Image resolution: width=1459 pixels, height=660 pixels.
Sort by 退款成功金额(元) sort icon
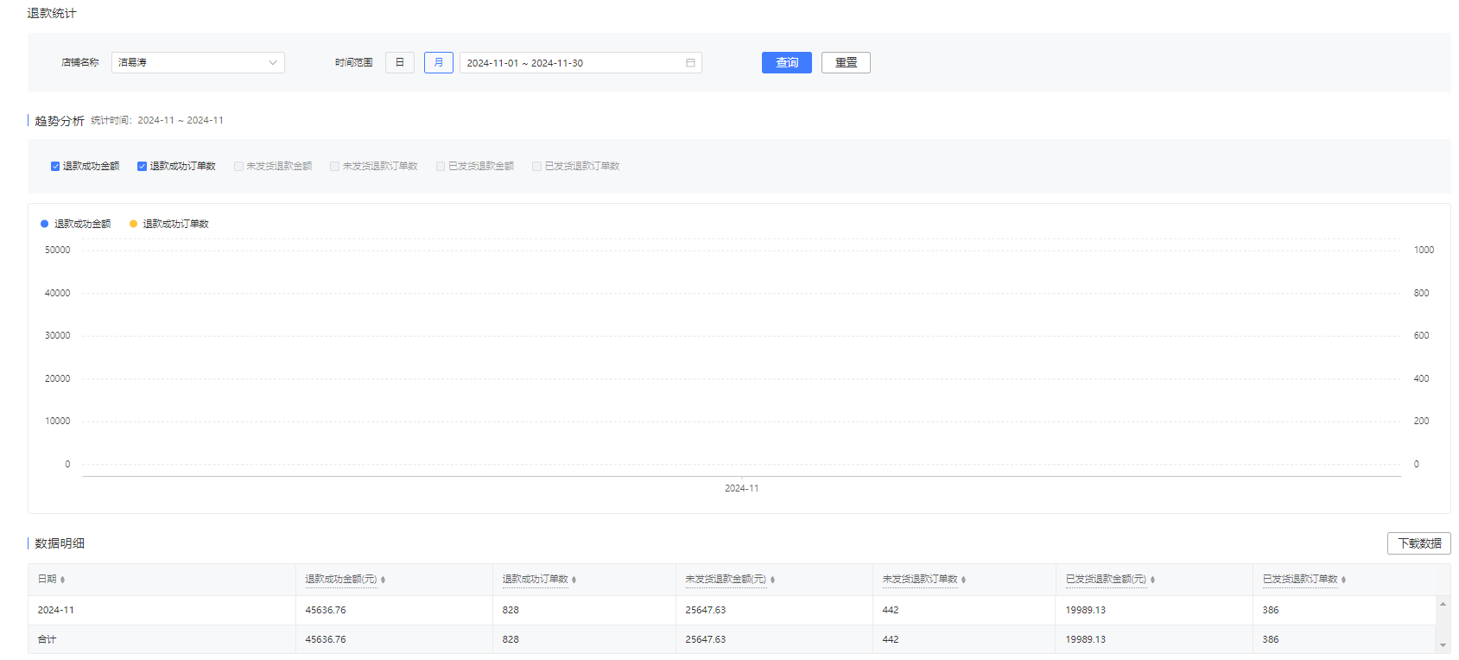383,580
